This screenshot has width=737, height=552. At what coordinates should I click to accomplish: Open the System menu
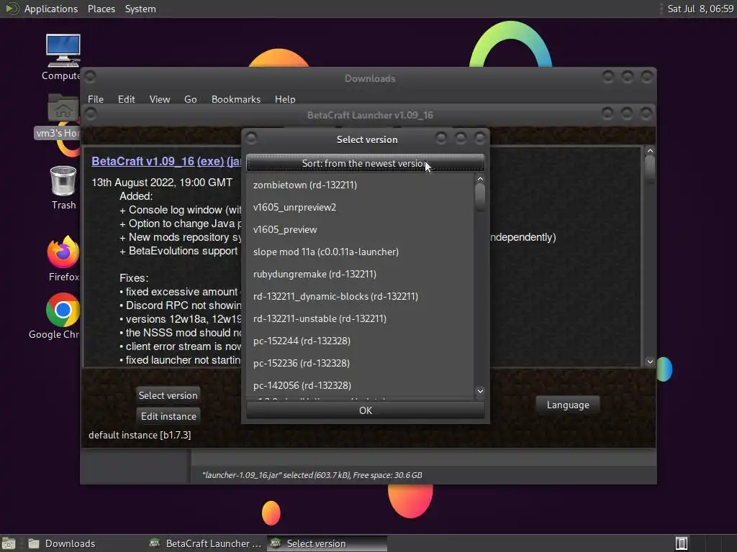pos(140,9)
